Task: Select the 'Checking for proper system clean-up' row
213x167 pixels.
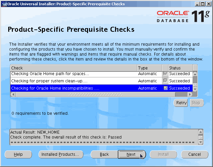Action: pyautogui.click(x=73, y=81)
